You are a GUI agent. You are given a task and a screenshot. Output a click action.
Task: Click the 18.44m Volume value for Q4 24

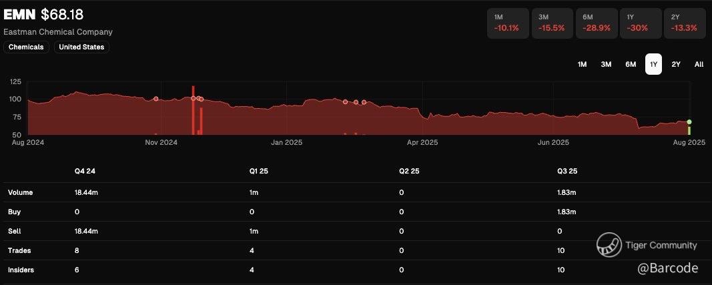coord(86,192)
